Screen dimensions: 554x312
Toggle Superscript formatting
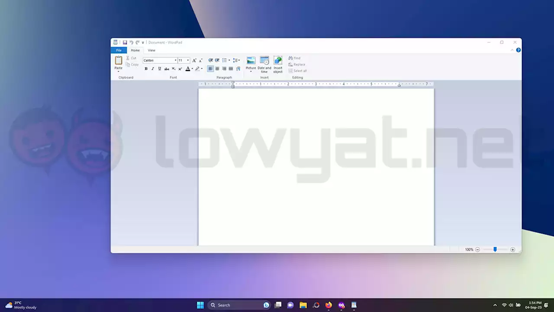[180, 68]
